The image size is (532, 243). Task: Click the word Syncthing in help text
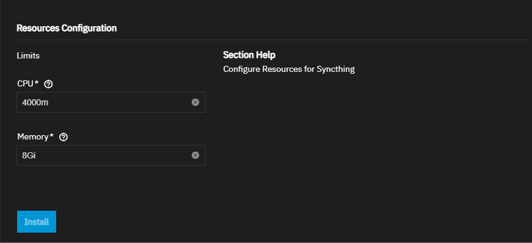336,69
